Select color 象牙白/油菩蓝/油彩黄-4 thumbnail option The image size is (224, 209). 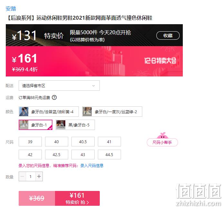(49, 112)
